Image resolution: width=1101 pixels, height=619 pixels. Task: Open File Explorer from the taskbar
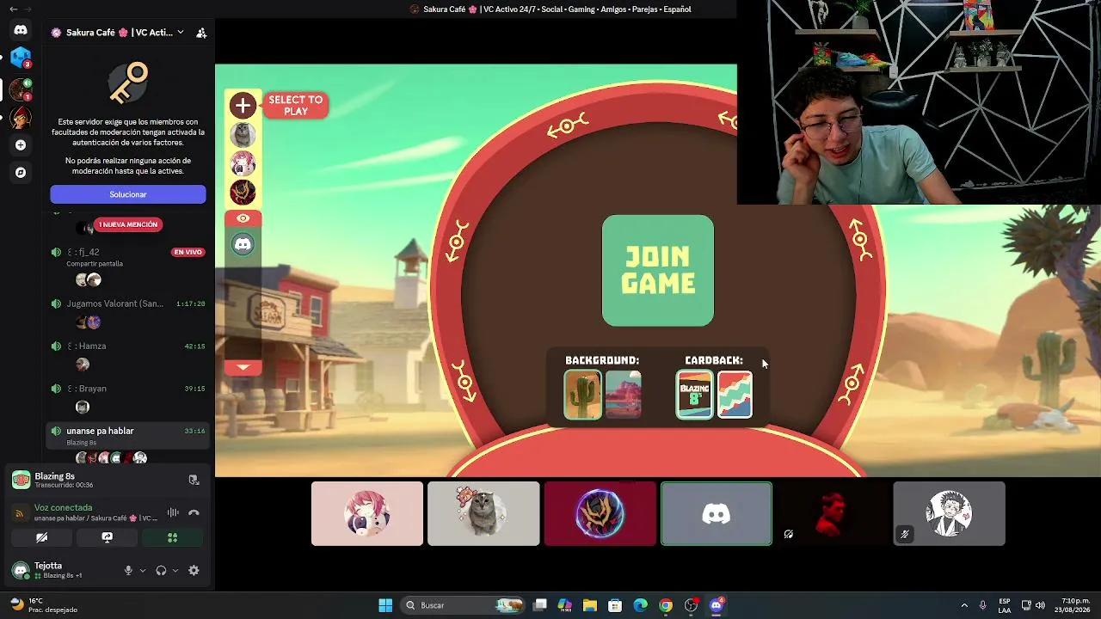pos(589,605)
